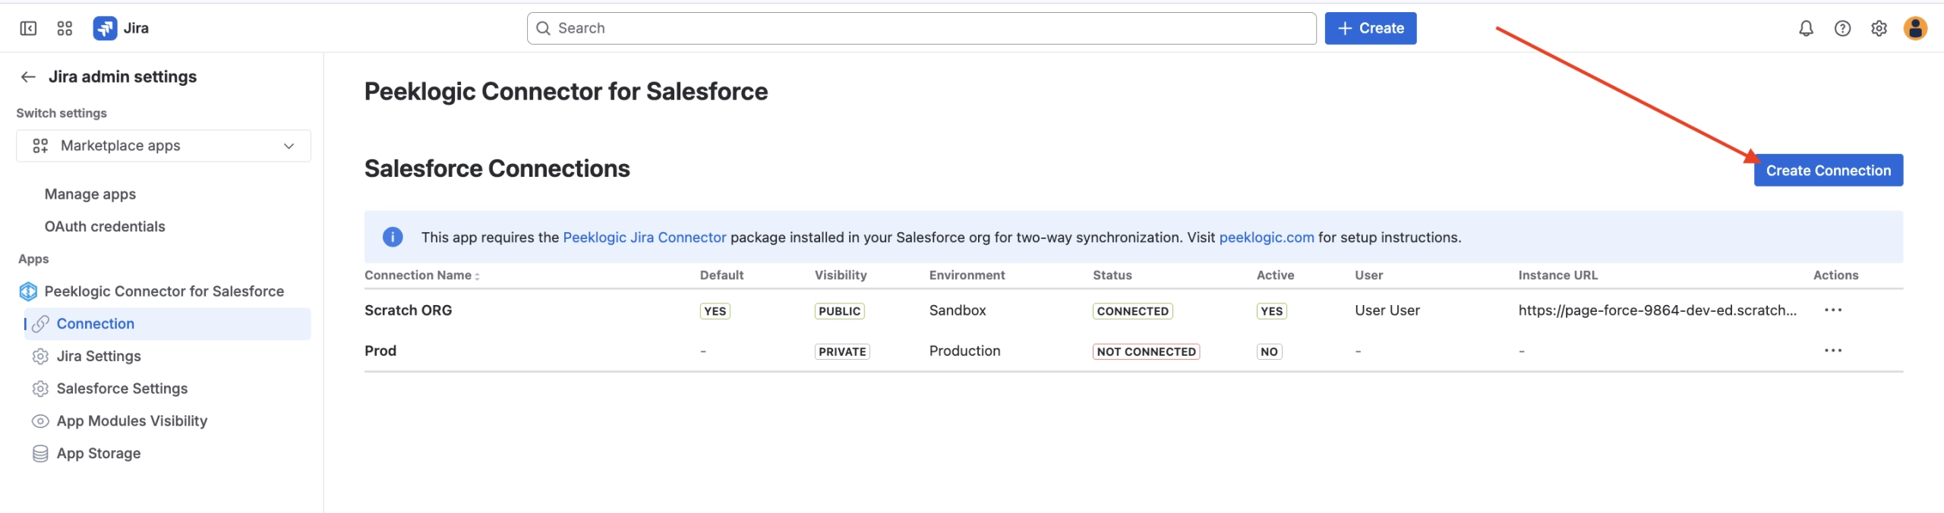
Task: Click the YES badge in the Active column
Action: click(1271, 311)
